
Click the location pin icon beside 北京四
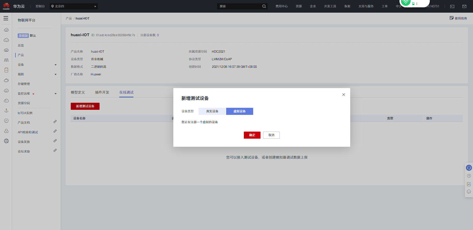click(53, 6)
